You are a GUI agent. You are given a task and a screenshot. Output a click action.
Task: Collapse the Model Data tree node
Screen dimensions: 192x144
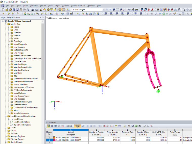tap(6, 24)
